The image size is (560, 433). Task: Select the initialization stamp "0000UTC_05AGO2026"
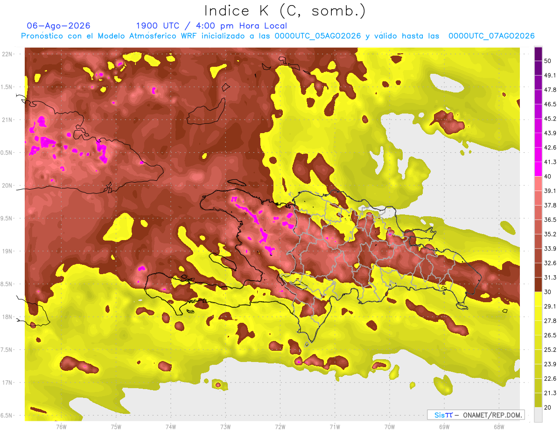click(x=318, y=36)
